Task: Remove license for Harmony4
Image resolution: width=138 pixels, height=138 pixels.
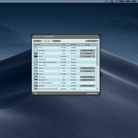Action: [x=88, y=77]
